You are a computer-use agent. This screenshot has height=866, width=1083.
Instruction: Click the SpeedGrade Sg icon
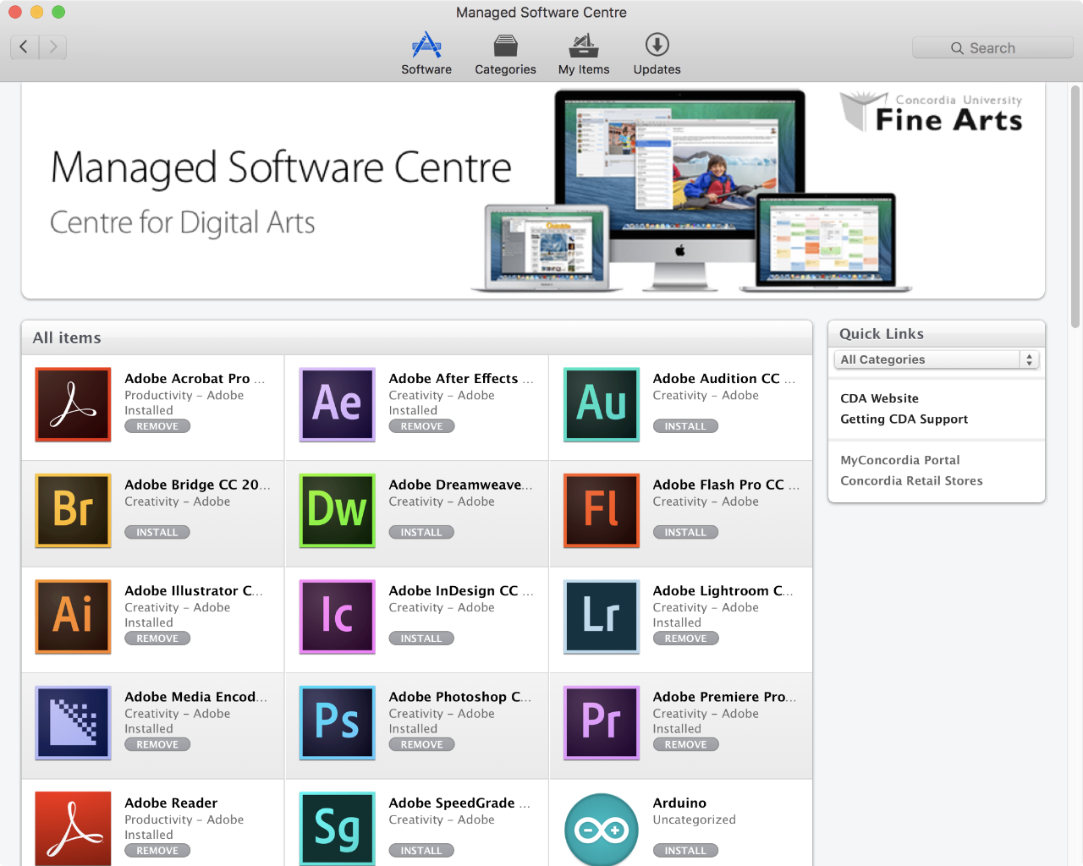(x=337, y=829)
